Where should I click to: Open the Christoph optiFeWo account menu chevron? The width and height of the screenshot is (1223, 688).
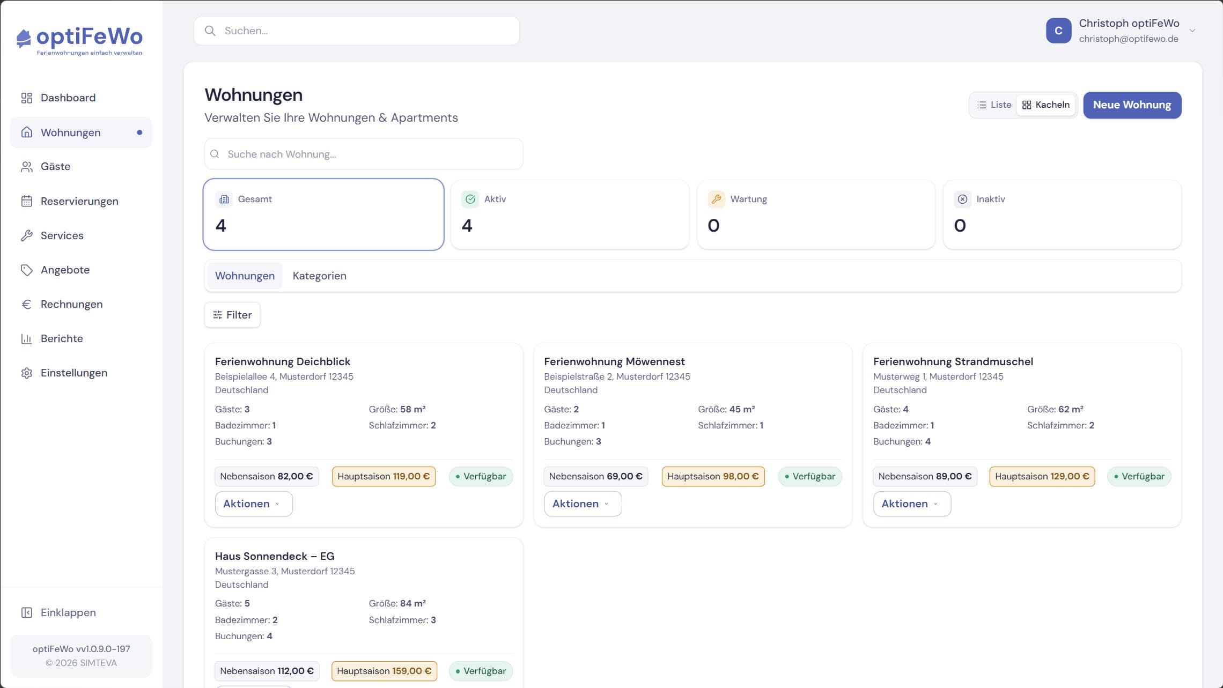pos(1192,31)
